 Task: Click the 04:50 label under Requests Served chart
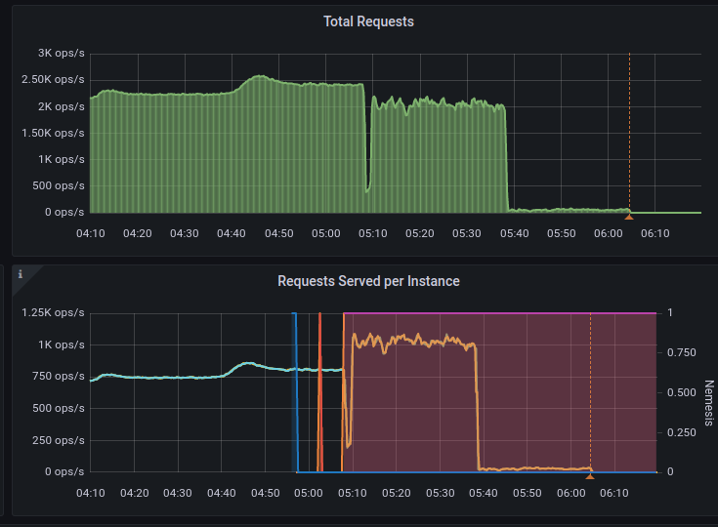tap(265, 493)
